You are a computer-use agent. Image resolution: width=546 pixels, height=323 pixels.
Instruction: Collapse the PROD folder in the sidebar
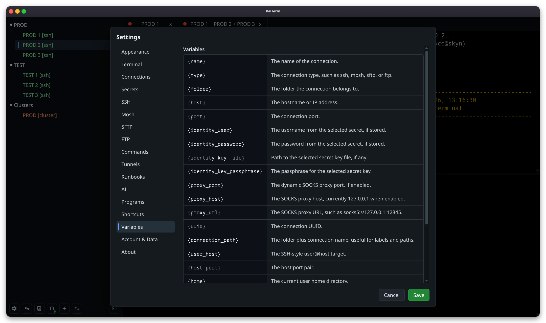11,25
